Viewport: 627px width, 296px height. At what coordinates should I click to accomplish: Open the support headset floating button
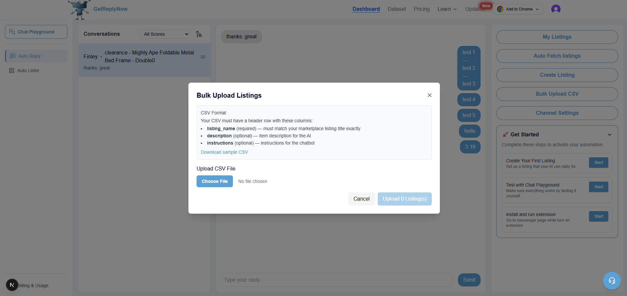tap(611, 281)
